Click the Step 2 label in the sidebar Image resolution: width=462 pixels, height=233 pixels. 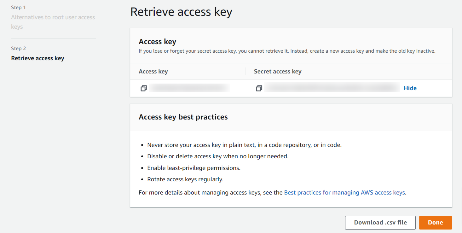[18, 49]
